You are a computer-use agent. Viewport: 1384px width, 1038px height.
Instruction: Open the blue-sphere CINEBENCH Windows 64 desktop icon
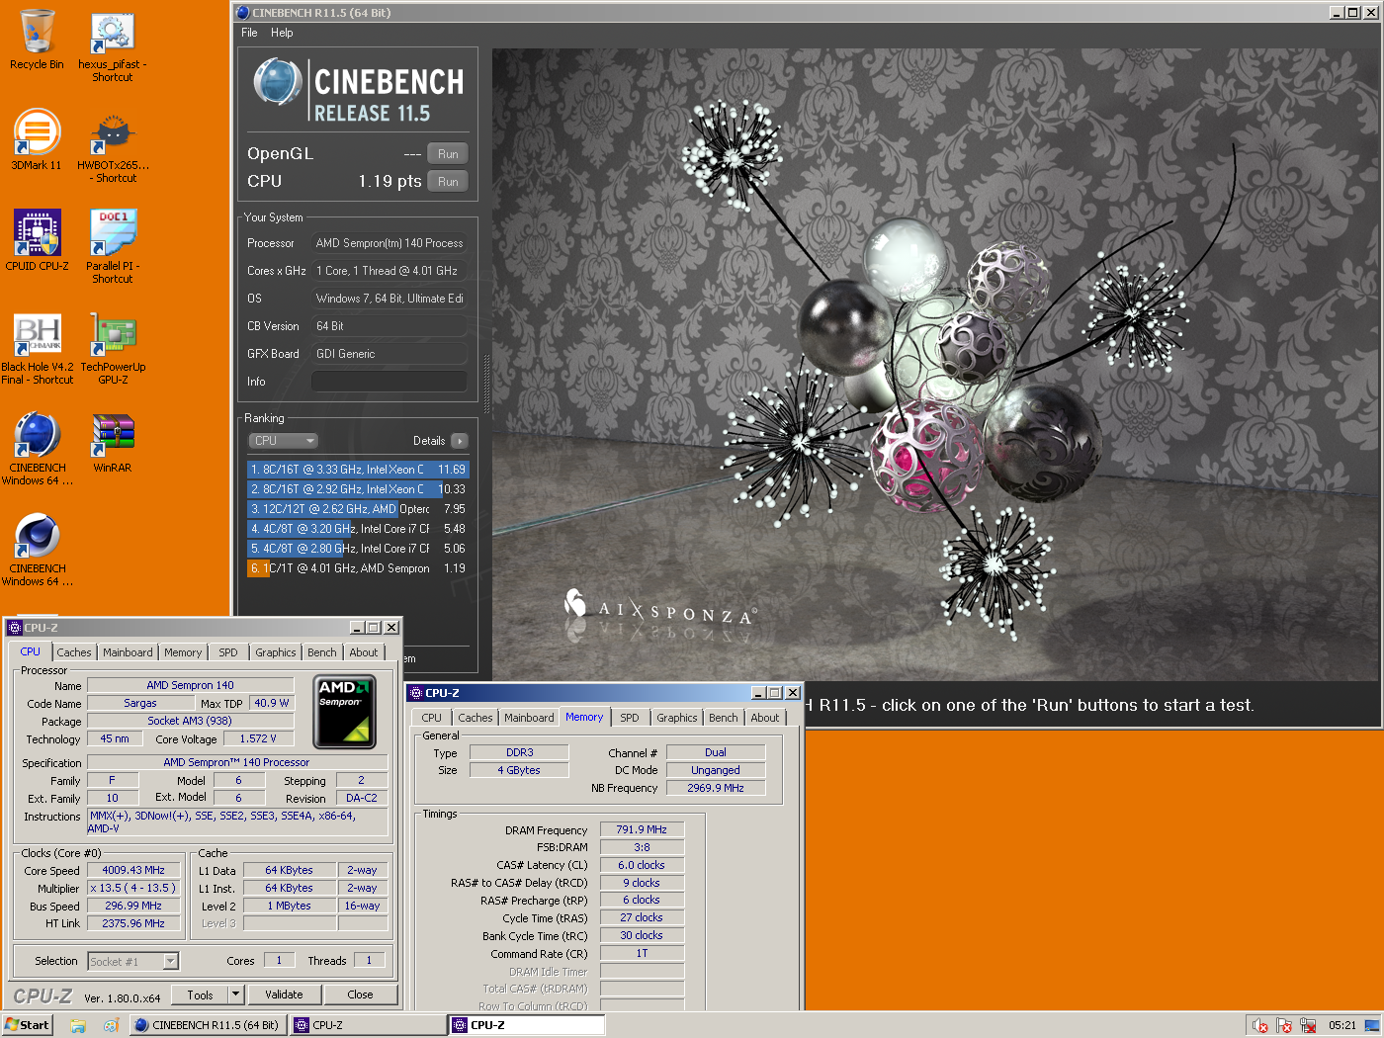click(x=38, y=450)
